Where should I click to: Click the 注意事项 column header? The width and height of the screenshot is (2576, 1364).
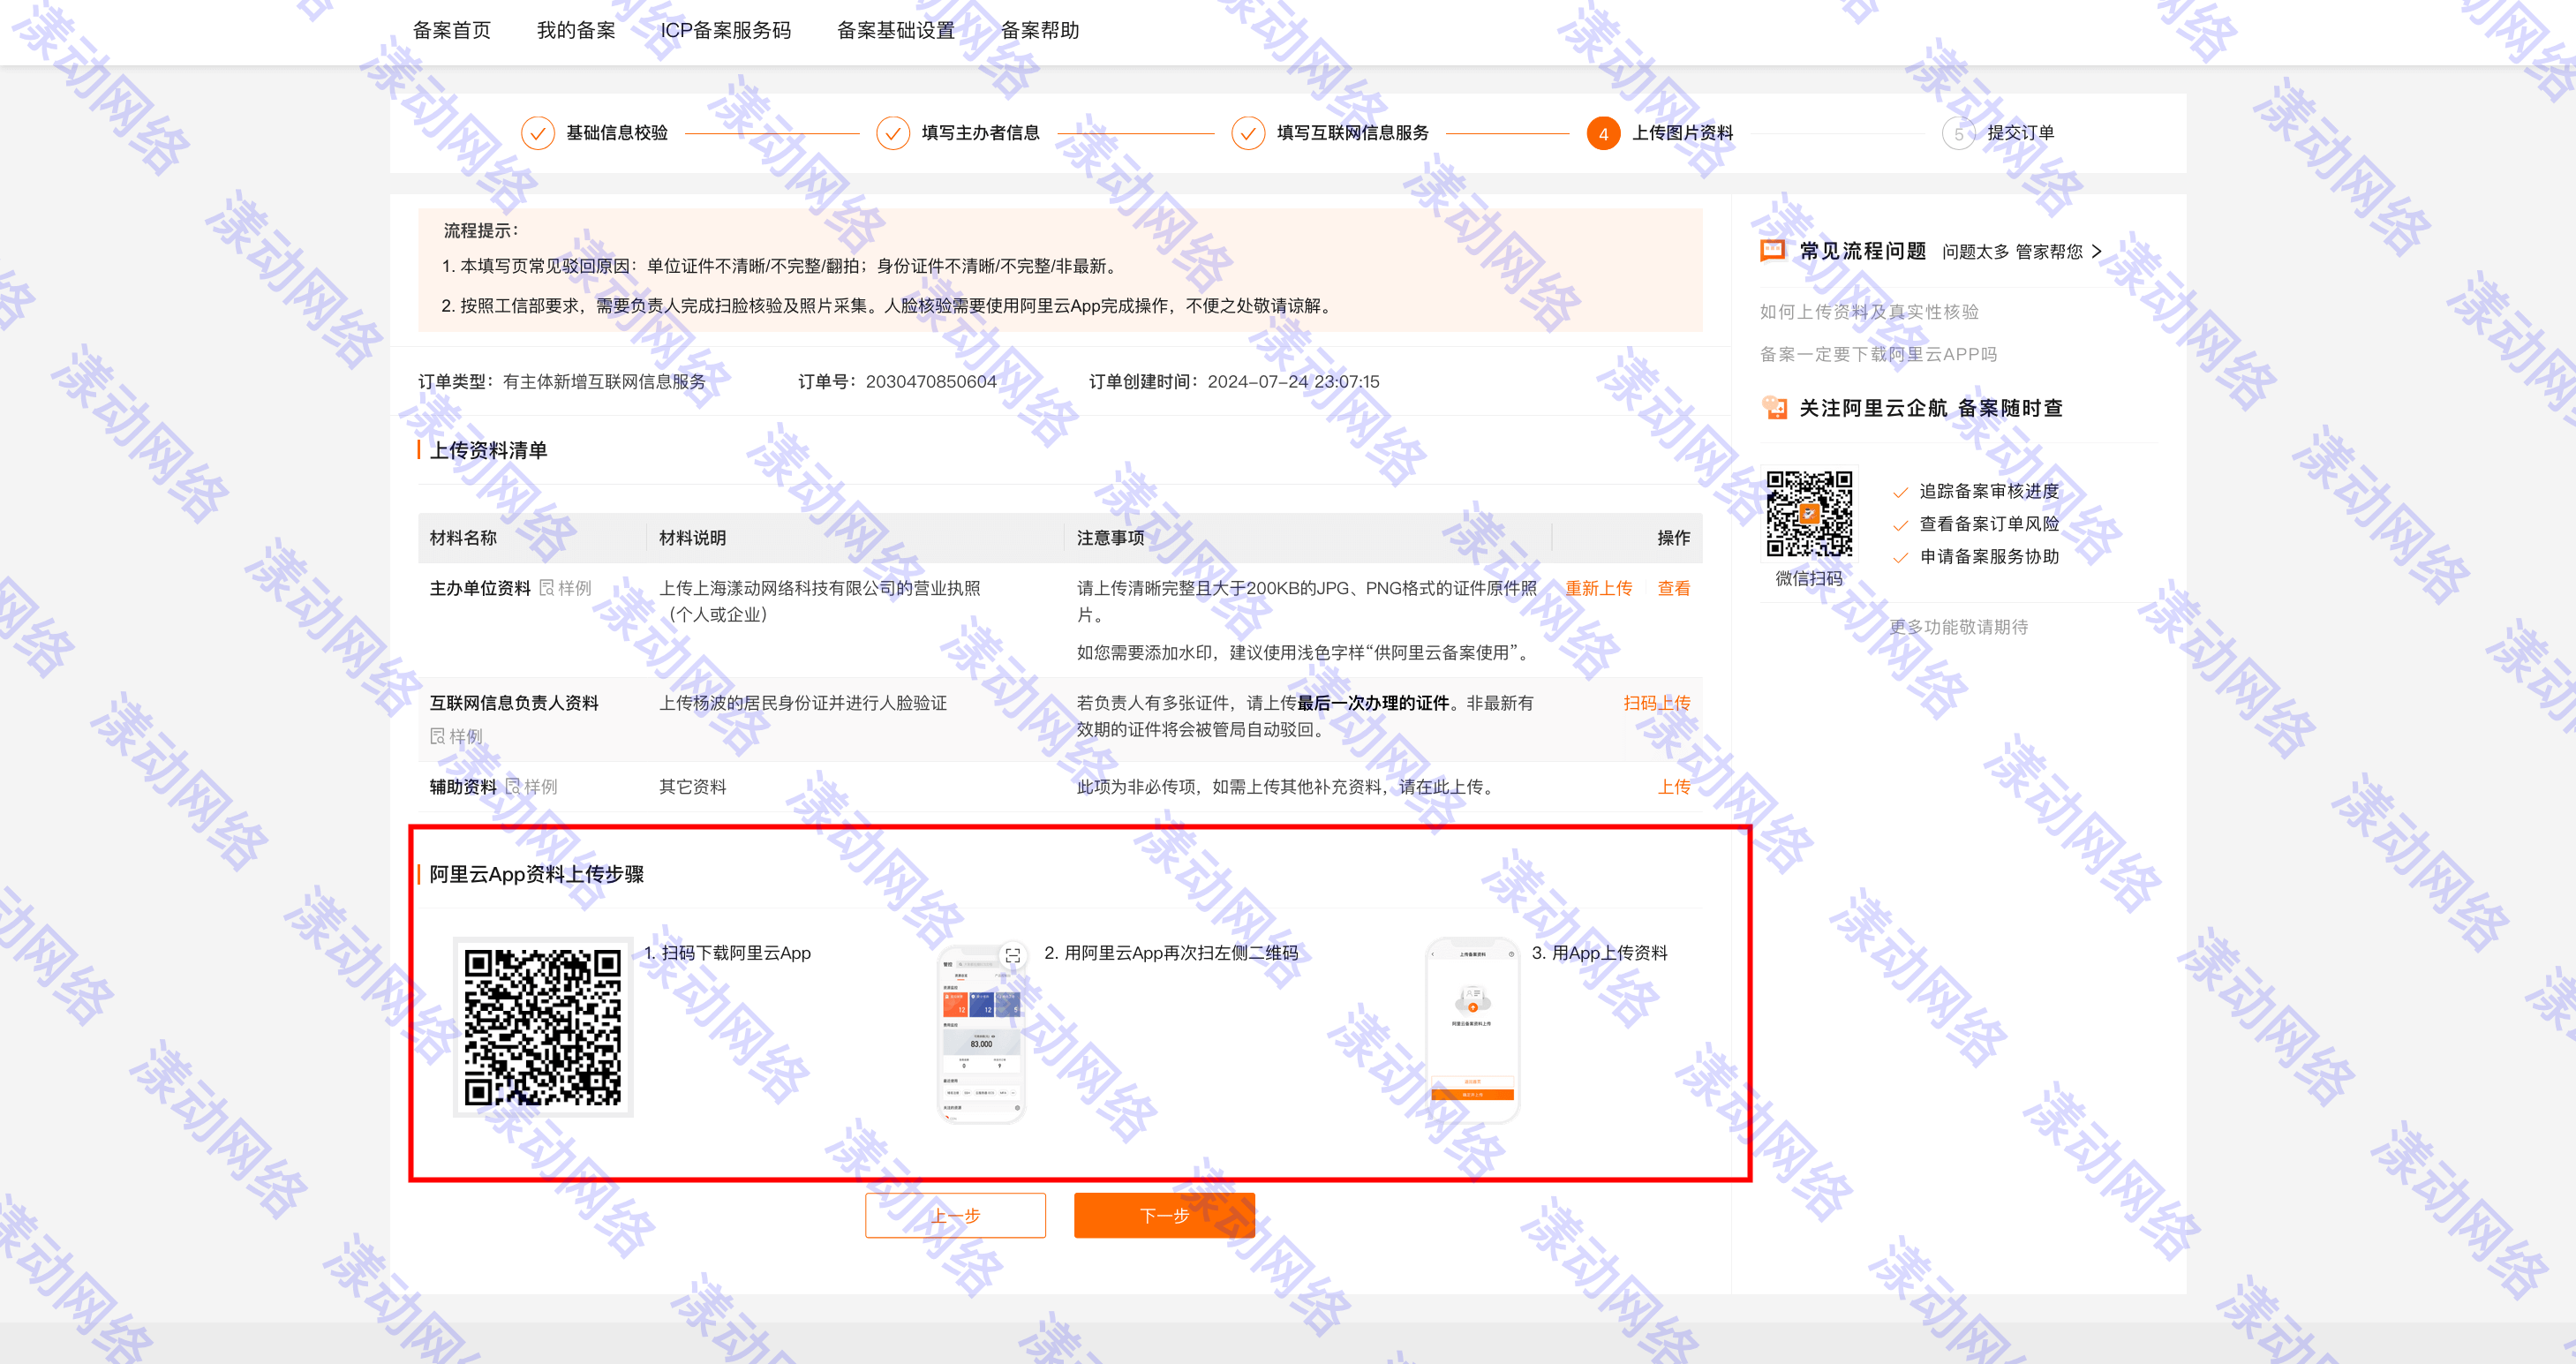point(1110,538)
